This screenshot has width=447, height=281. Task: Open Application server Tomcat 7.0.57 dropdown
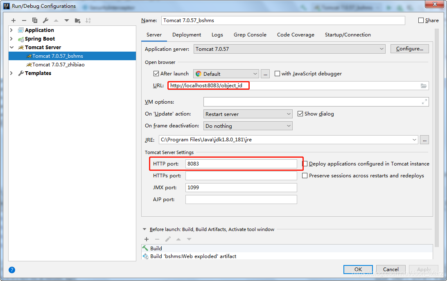click(289, 49)
